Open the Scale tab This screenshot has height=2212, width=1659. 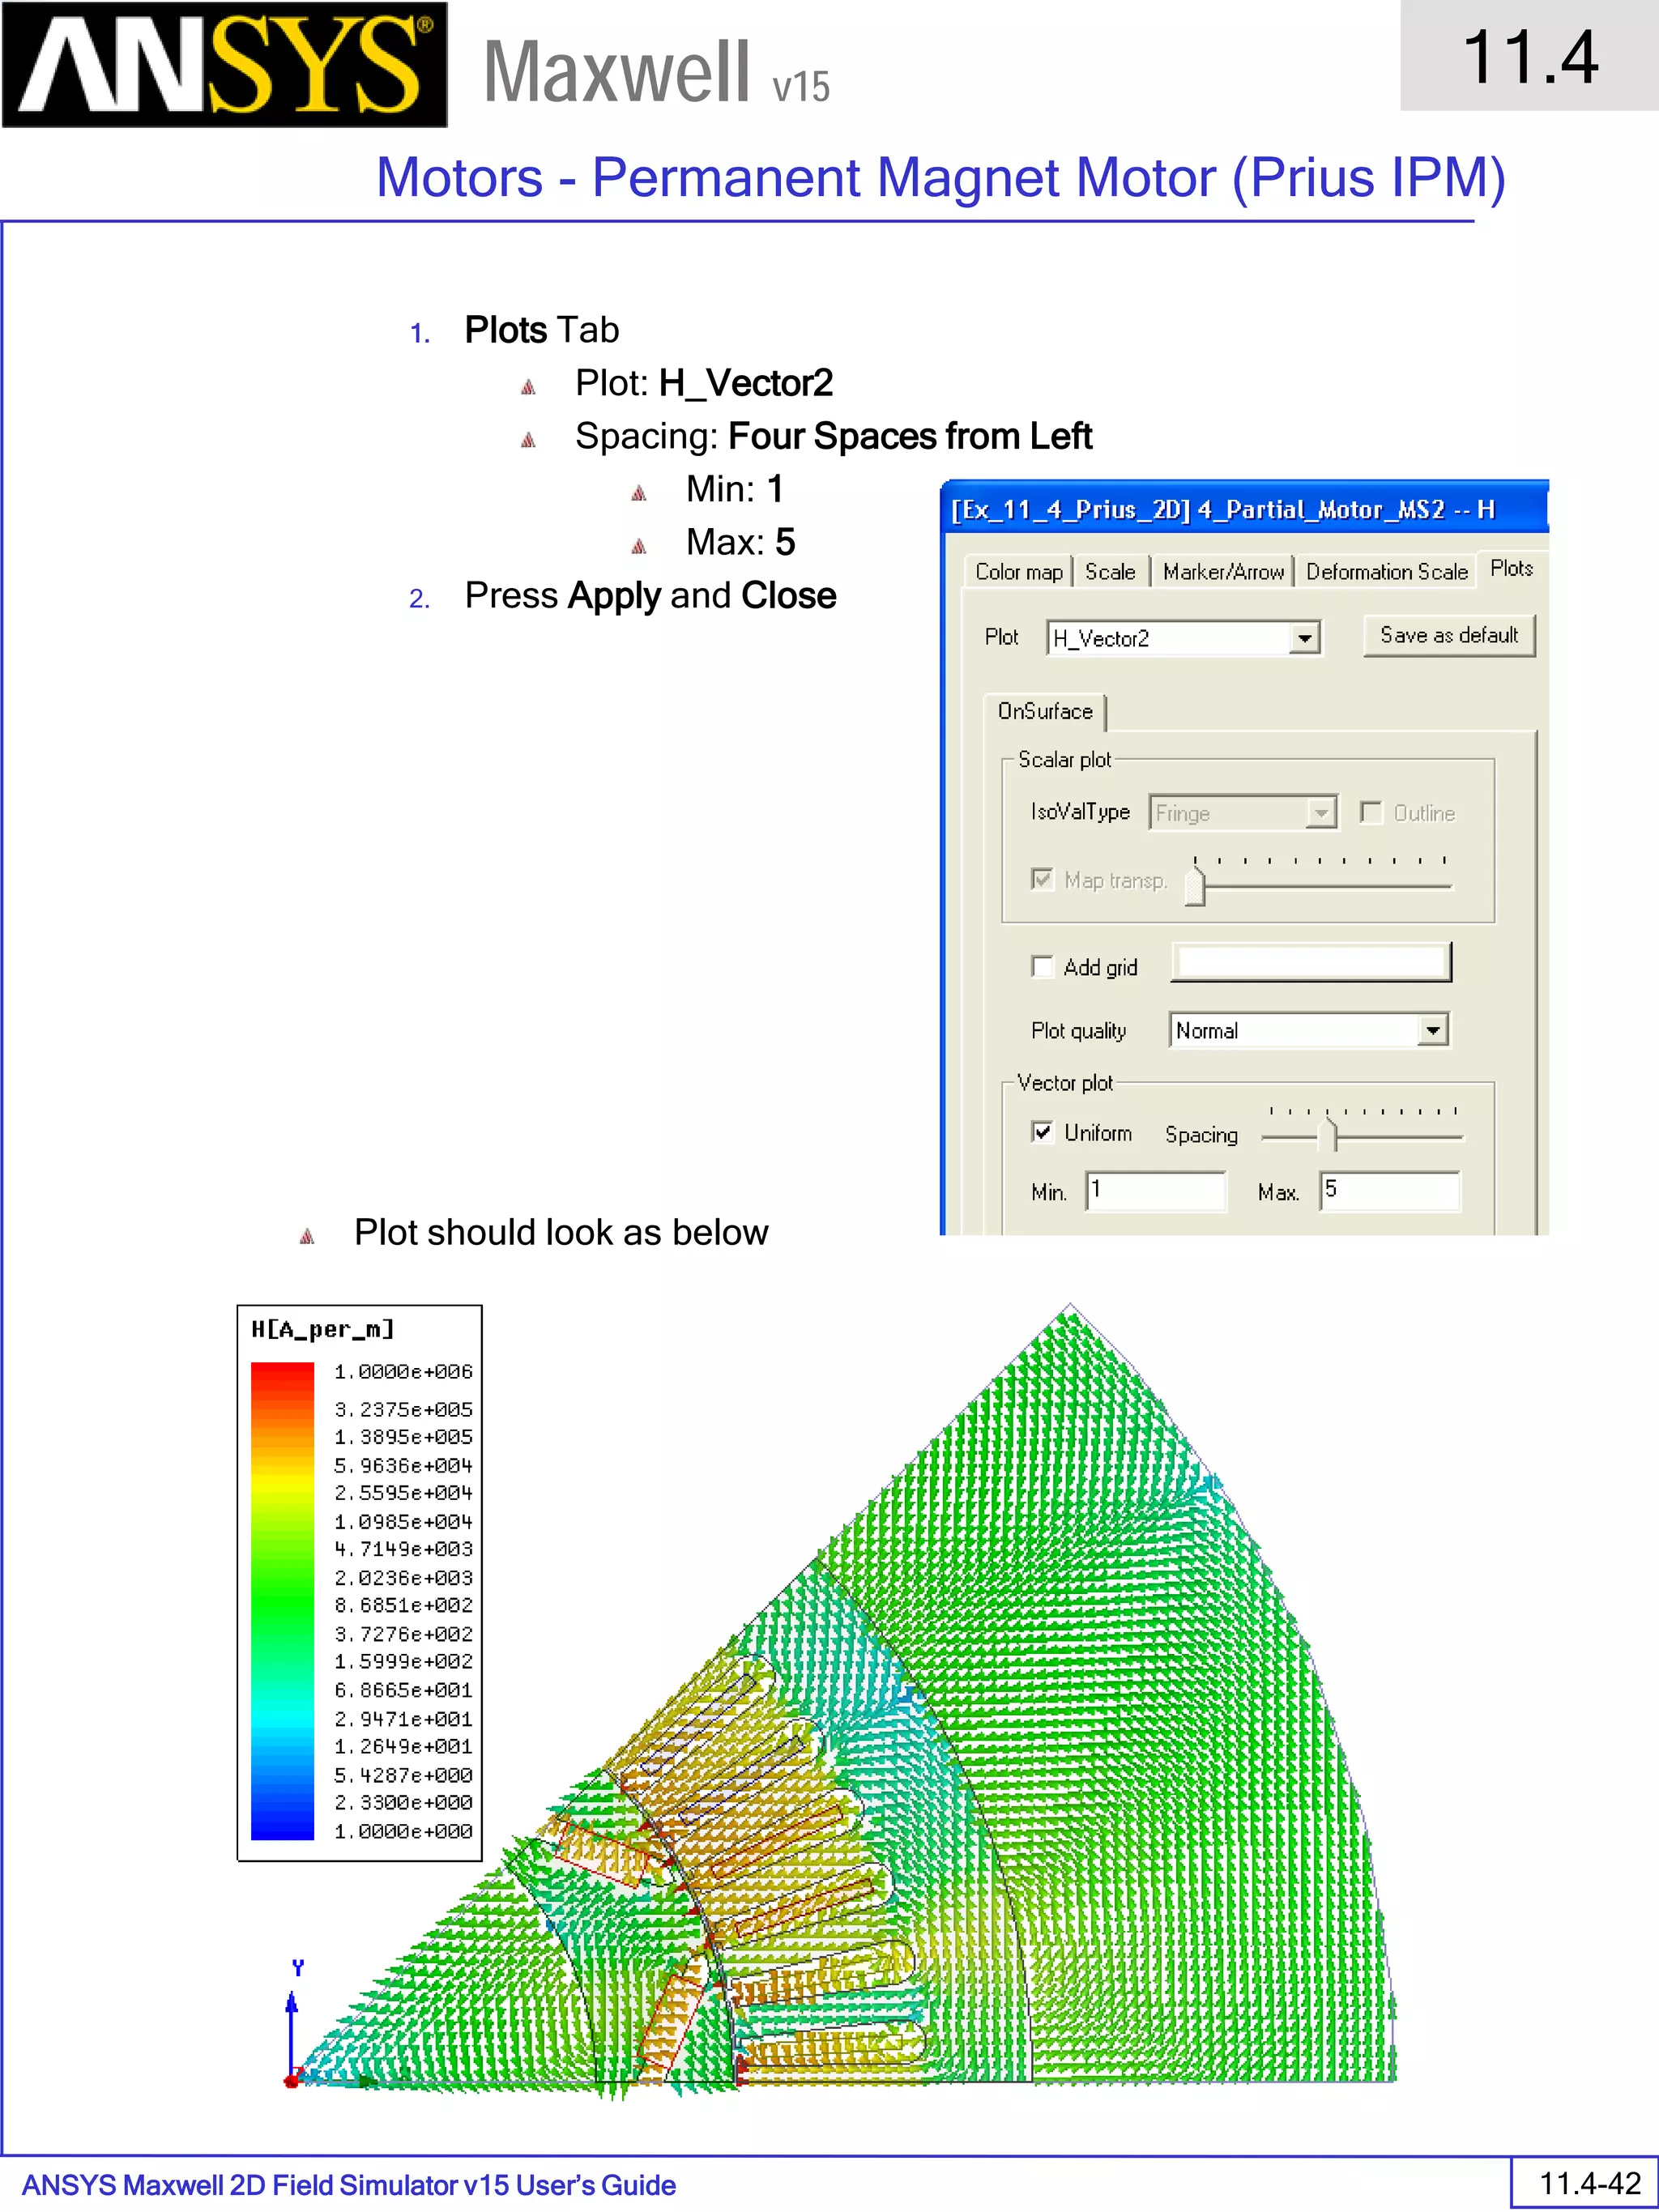[1110, 572]
